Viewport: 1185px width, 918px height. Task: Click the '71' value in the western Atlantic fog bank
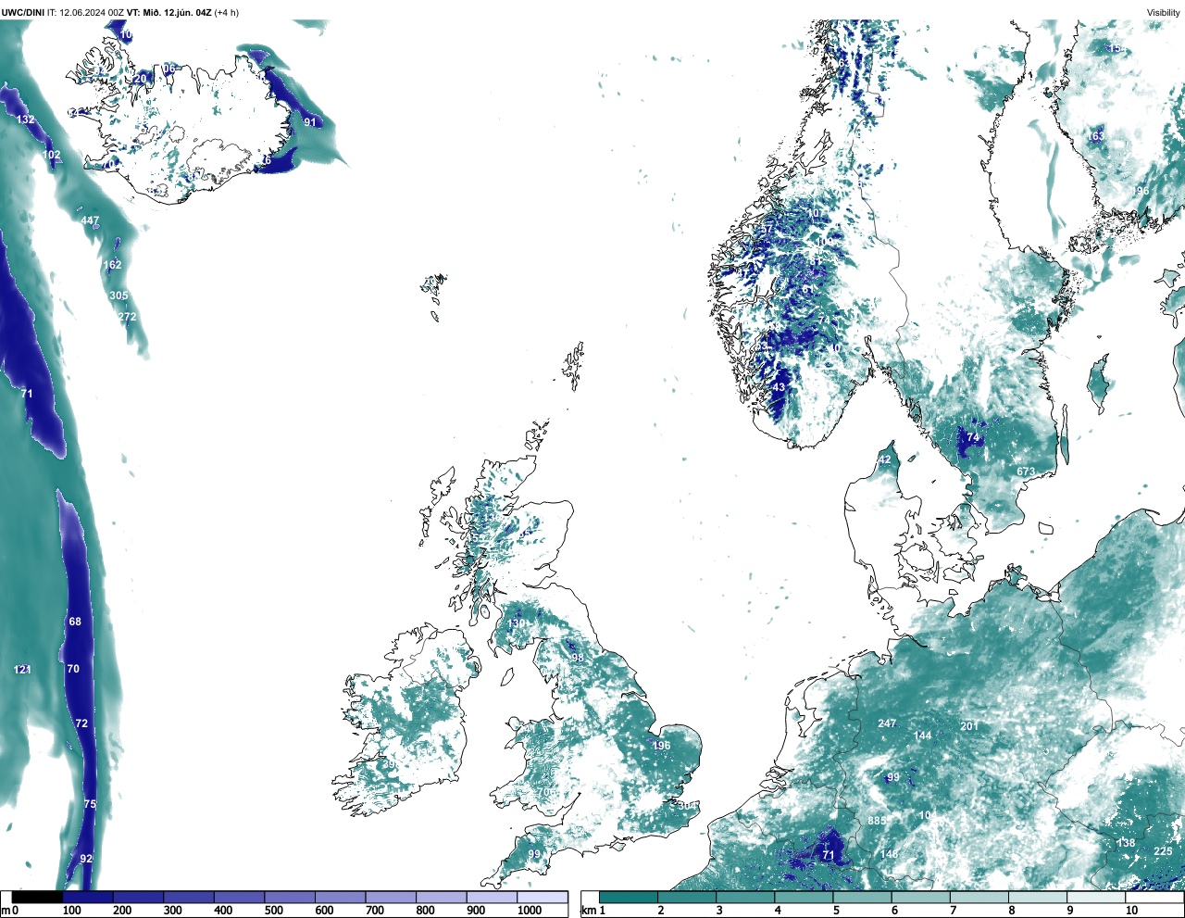pyautogui.click(x=27, y=394)
